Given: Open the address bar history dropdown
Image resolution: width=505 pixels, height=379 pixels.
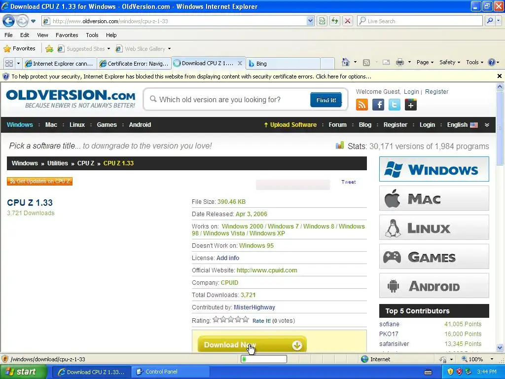Looking at the screenshot, I should (310, 21).
